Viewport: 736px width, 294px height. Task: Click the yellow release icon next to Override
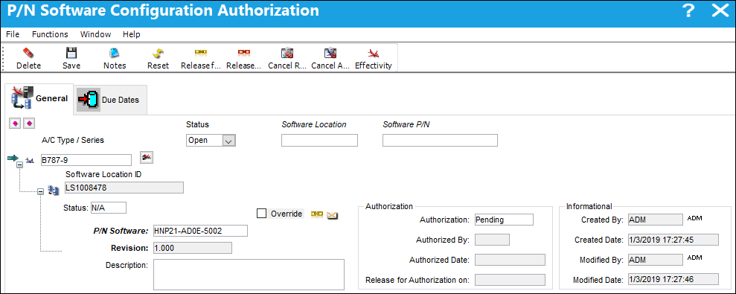(317, 214)
